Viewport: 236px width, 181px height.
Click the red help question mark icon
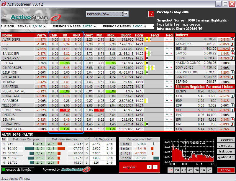[x=151, y=14]
